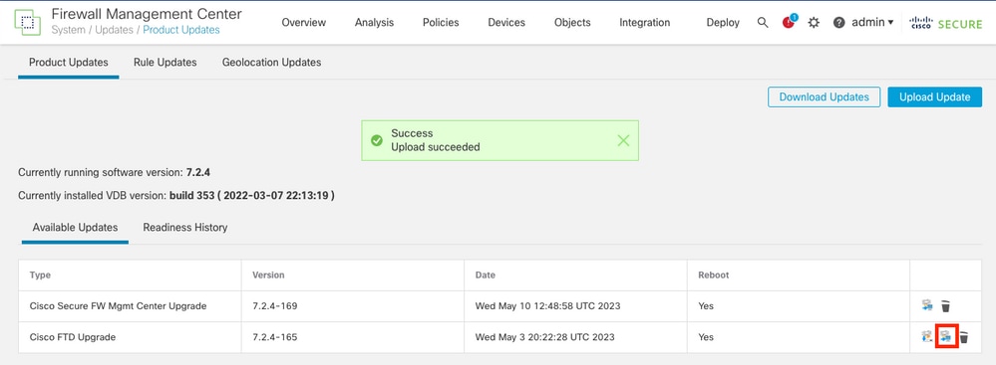The width and height of the screenshot is (996, 365).
Task: Switch to the Rule Updates tab
Action: (166, 62)
